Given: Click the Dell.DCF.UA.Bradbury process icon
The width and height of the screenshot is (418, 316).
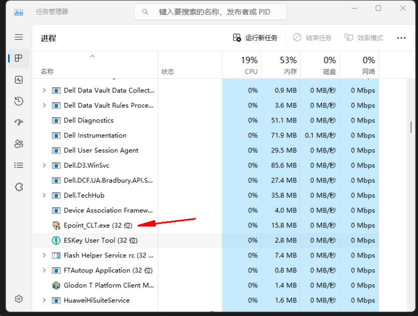Looking at the screenshot, I should pyautogui.click(x=56, y=181).
